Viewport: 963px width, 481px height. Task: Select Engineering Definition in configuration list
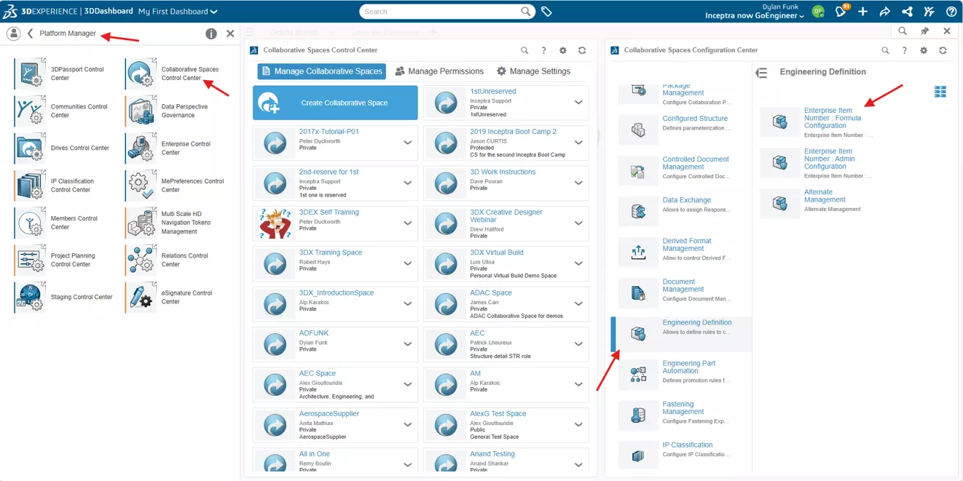coord(680,334)
